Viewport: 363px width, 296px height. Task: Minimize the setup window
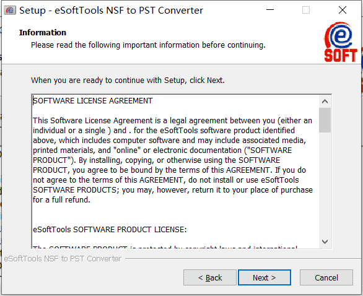point(270,10)
